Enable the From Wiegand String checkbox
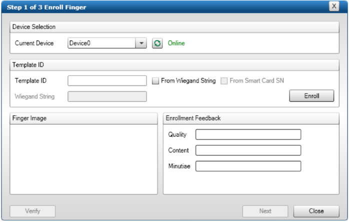The image size is (349, 222). click(x=155, y=81)
